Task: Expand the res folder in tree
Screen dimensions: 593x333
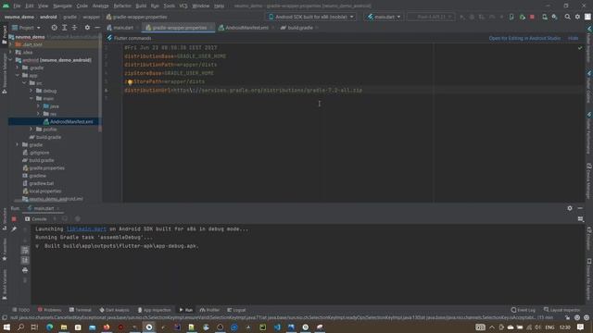Action: [38, 114]
